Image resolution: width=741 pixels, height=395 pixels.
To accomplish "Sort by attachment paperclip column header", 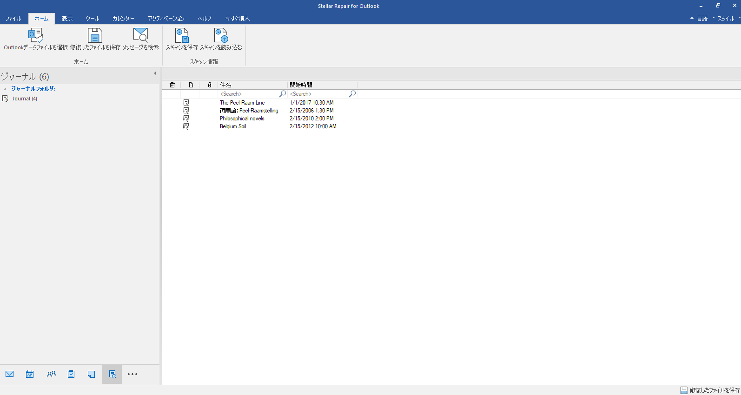I will click(210, 85).
